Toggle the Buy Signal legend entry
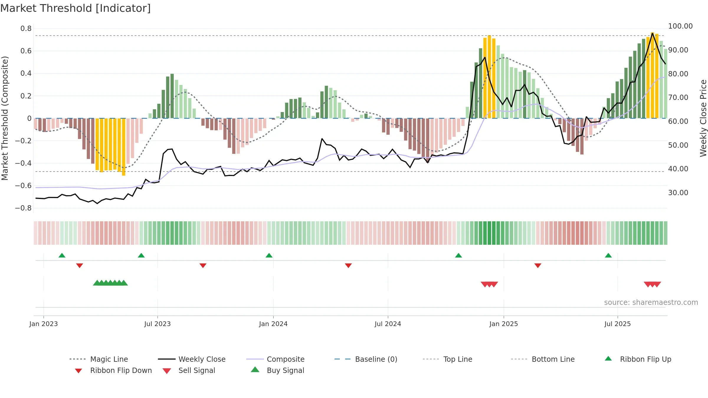 click(277, 370)
